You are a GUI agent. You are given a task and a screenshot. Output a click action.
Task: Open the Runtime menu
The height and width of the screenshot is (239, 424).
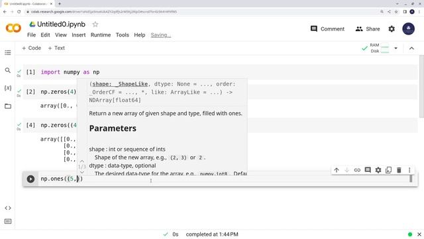101,35
